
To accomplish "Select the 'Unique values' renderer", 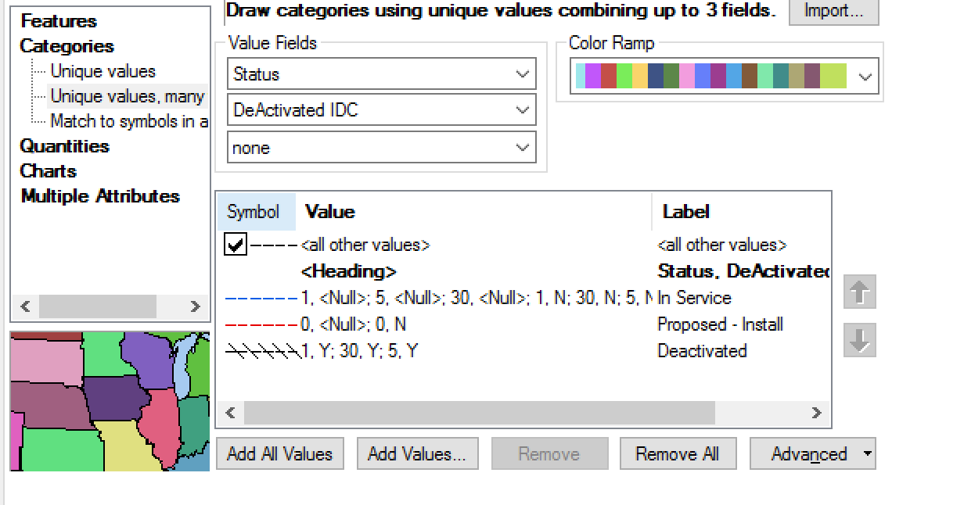I will pyautogui.click(x=103, y=70).
